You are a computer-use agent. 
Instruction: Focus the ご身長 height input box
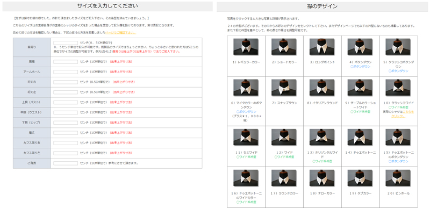click(x=66, y=163)
